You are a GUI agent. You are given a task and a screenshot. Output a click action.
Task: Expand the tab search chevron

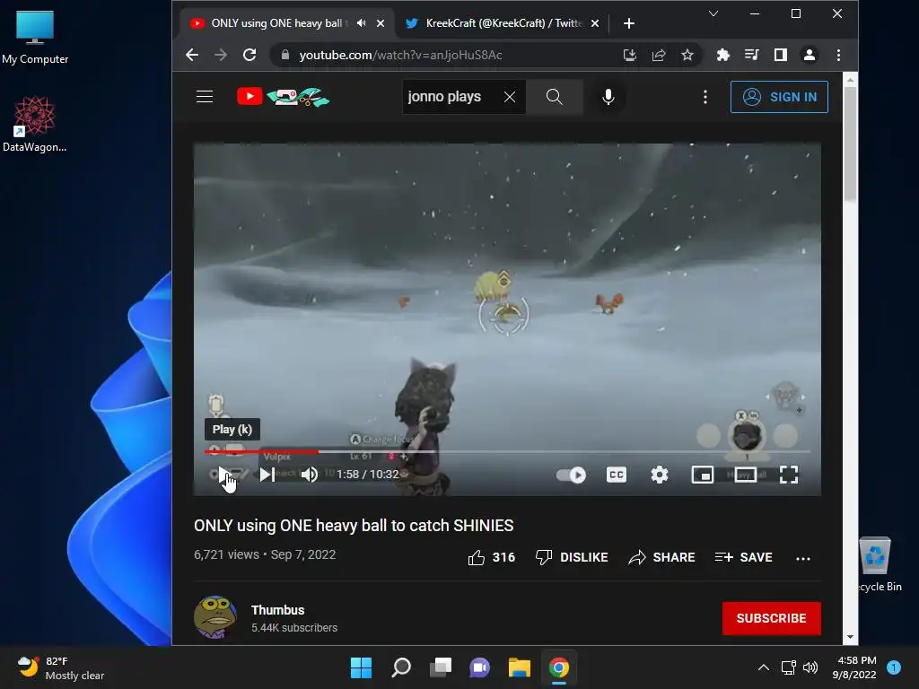713,13
